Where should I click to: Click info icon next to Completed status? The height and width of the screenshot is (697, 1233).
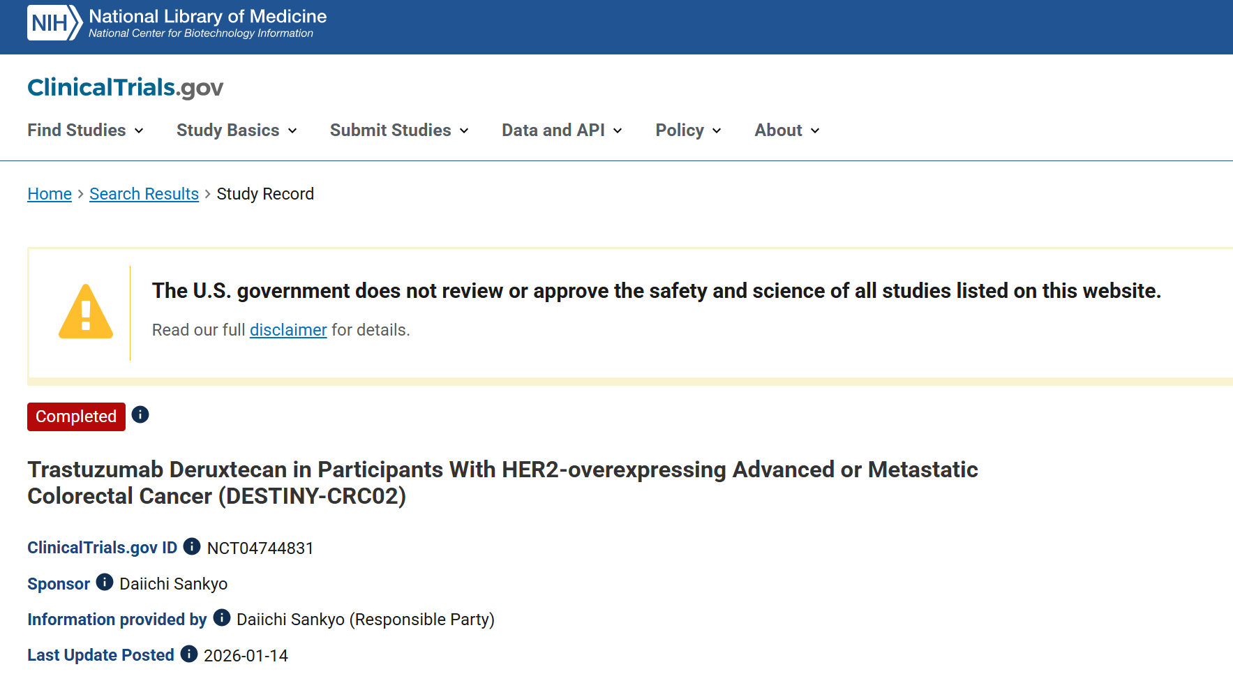coord(140,415)
